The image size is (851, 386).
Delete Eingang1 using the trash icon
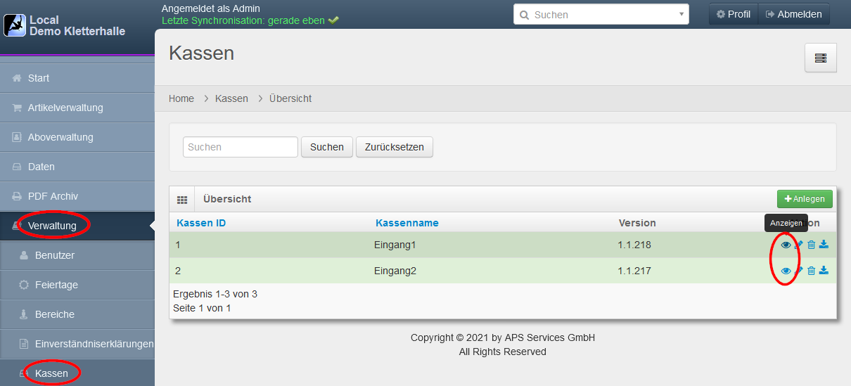click(811, 245)
